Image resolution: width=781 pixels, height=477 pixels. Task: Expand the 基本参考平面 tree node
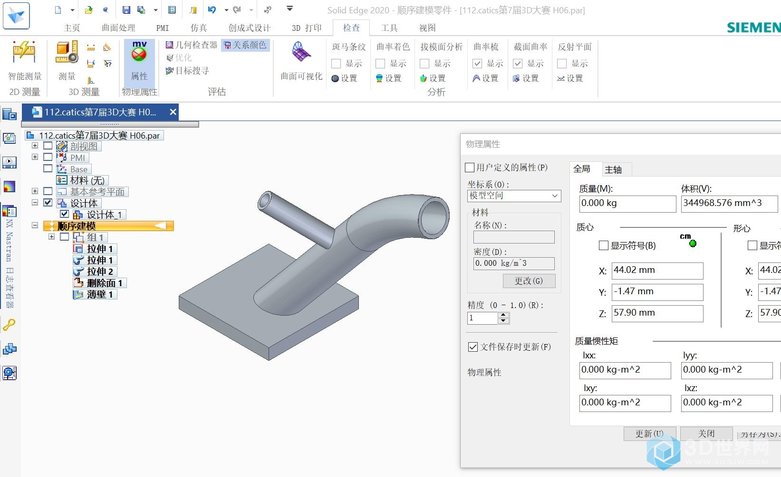coord(35,191)
